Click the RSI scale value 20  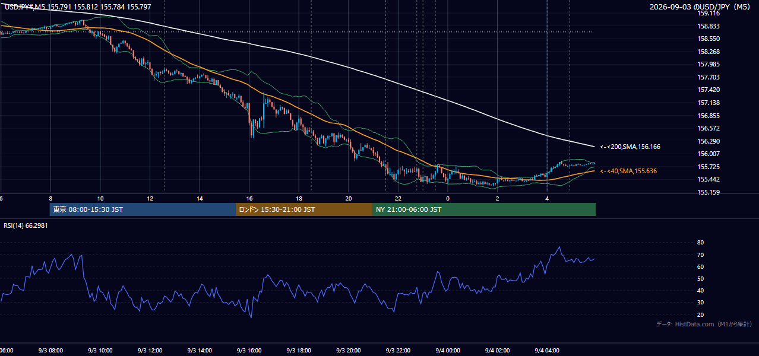click(700, 314)
